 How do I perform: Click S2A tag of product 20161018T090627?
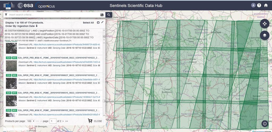[x=8, y=75]
